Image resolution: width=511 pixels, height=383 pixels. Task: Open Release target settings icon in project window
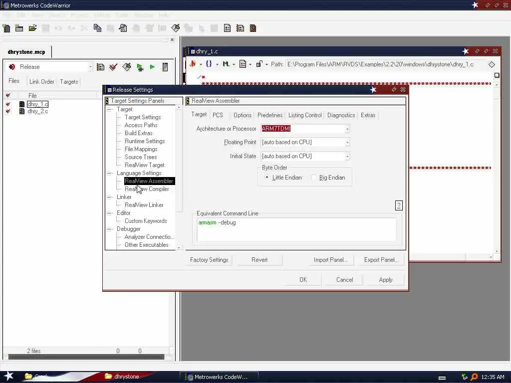[x=100, y=67]
